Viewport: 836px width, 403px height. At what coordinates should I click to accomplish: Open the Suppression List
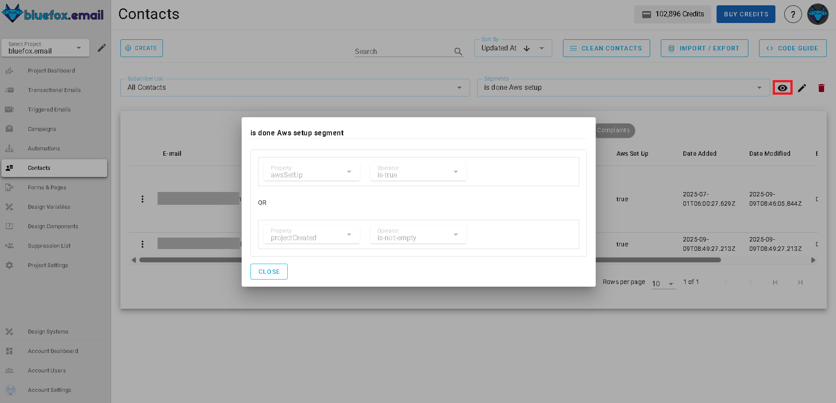click(x=49, y=246)
